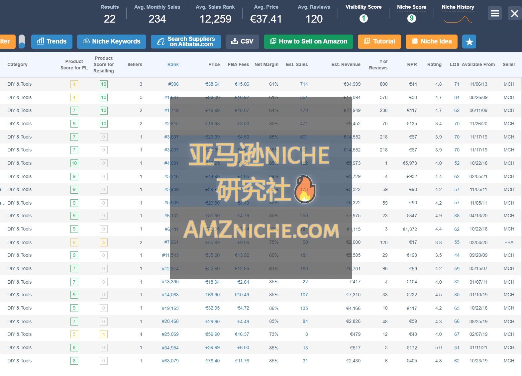522x376 pixels.
Task: Click the star favorite button
Action: (469, 42)
